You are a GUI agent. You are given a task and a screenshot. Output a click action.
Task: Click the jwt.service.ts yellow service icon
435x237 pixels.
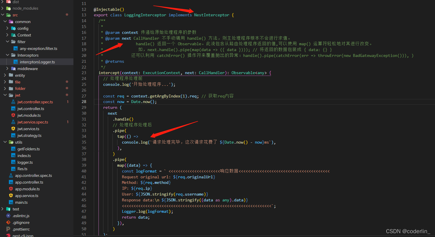tap(13, 129)
